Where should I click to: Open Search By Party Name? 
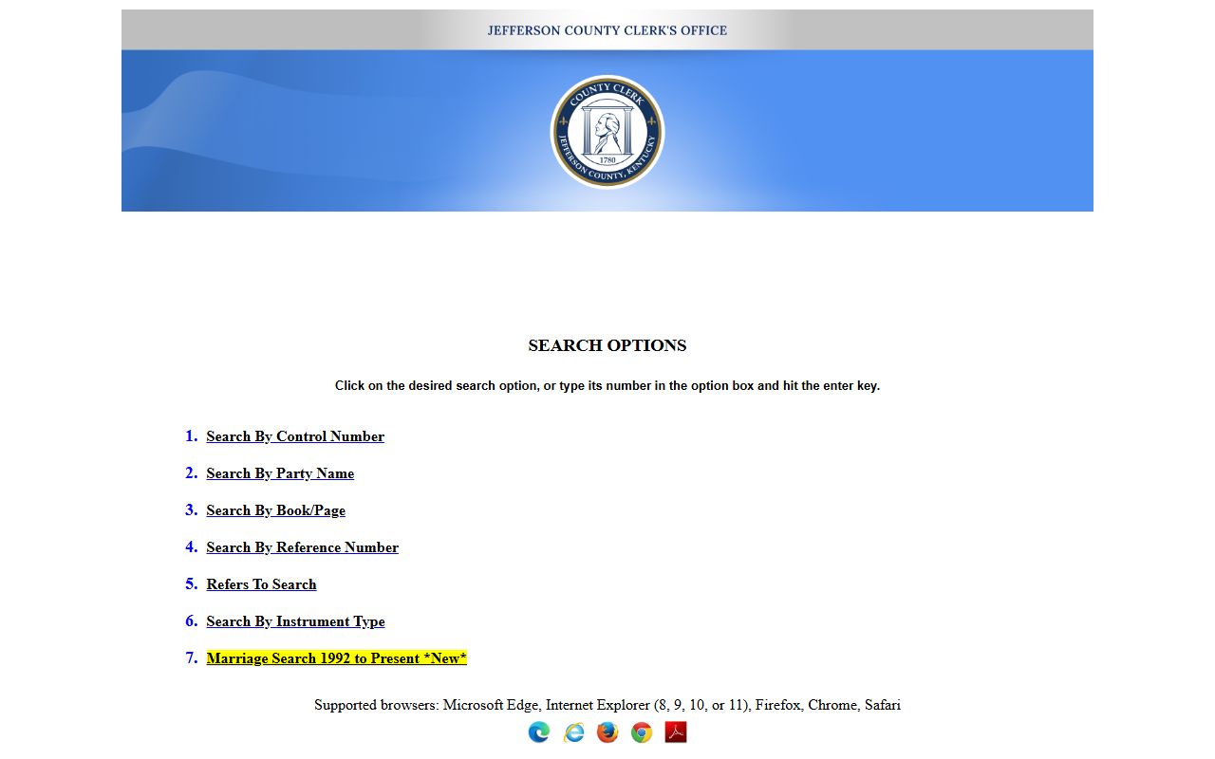pos(280,473)
